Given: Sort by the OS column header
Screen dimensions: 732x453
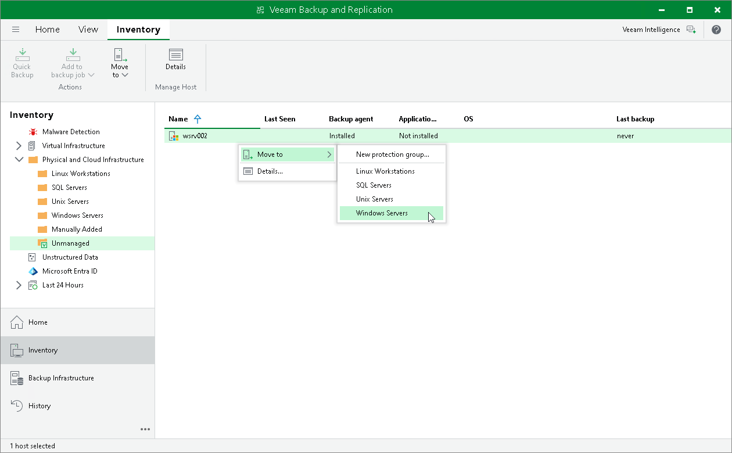Looking at the screenshot, I should coord(468,119).
